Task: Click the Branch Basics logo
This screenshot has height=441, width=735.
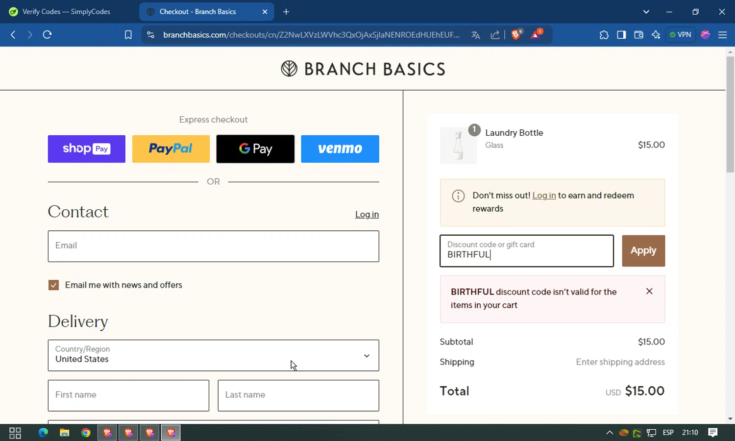Action: [x=363, y=69]
